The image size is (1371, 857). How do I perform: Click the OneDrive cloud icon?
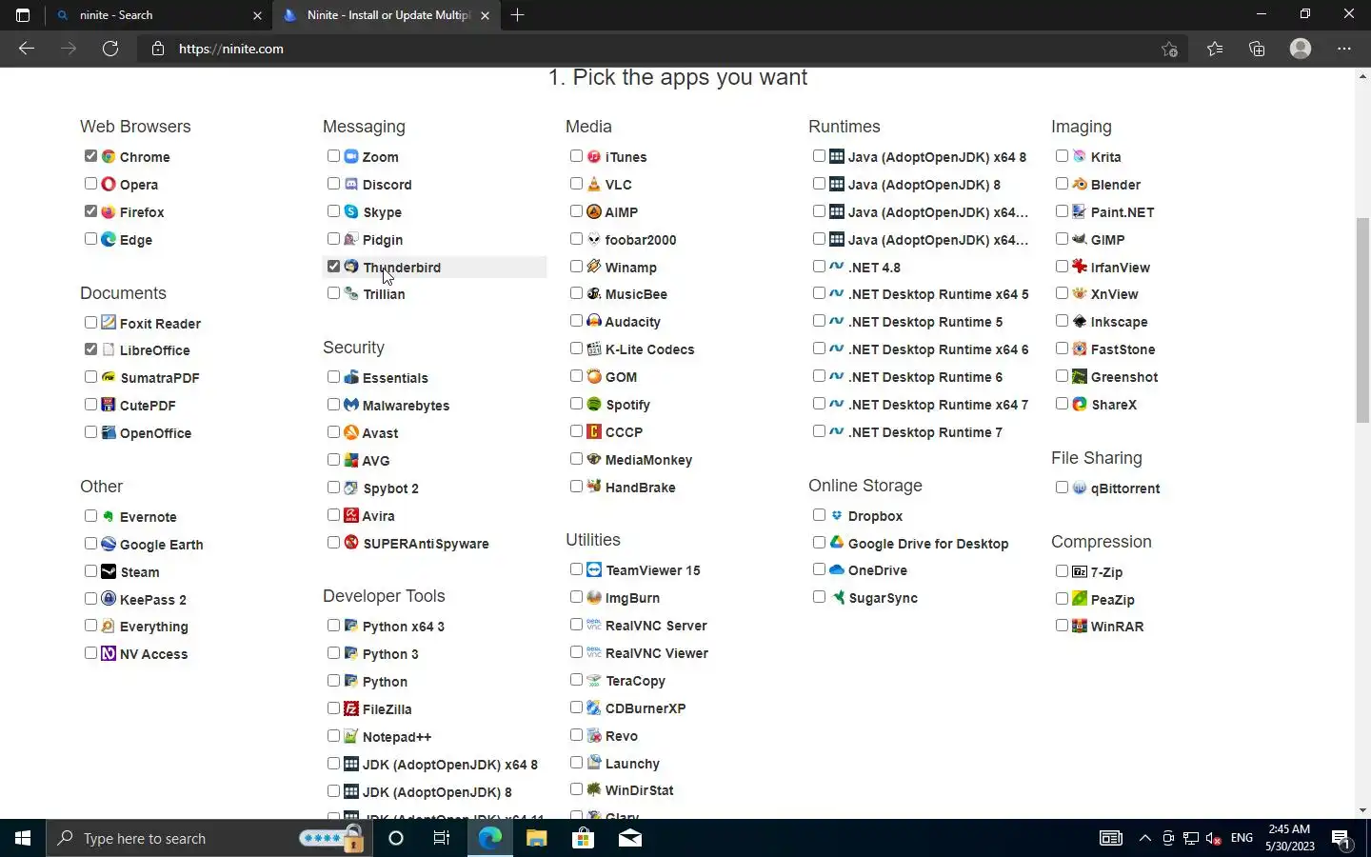pyautogui.click(x=837, y=569)
